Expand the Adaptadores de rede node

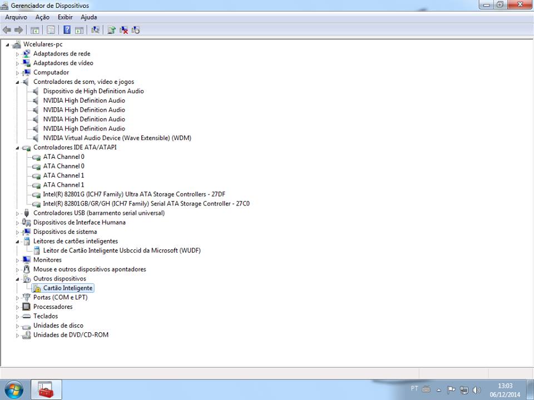click(17, 54)
